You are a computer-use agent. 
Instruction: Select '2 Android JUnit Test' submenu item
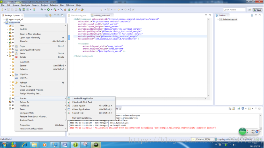(91, 102)
